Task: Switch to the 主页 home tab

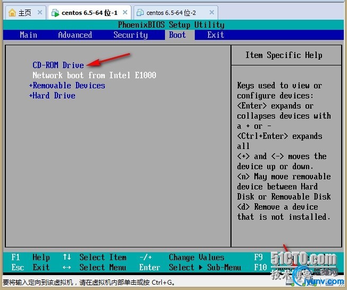Action: tap(25, 13)
